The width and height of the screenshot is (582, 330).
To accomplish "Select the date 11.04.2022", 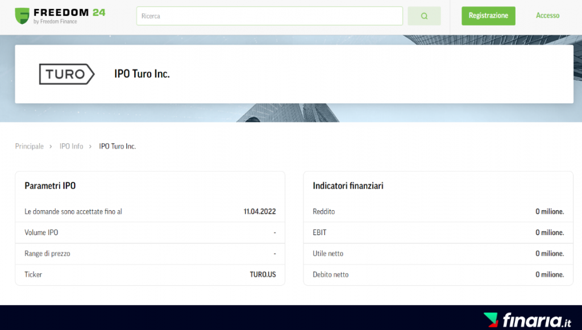I will point(259,211).
